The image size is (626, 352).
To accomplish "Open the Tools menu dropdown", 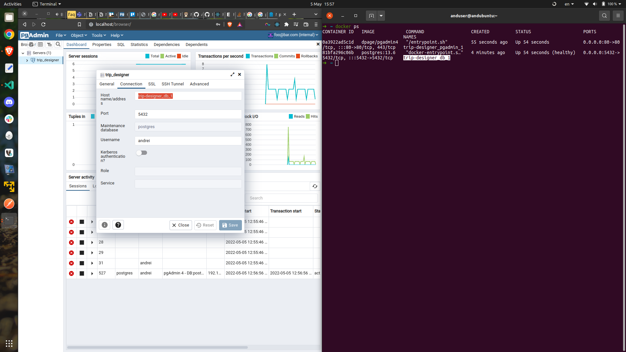I will tap(98, 35).
